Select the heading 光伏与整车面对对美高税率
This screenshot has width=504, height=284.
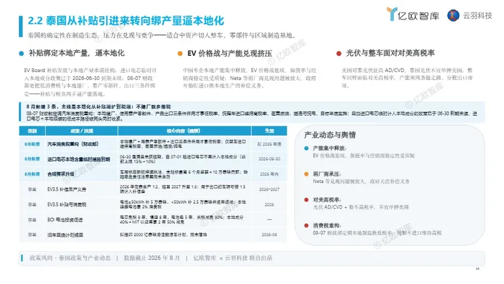point(390,53)
